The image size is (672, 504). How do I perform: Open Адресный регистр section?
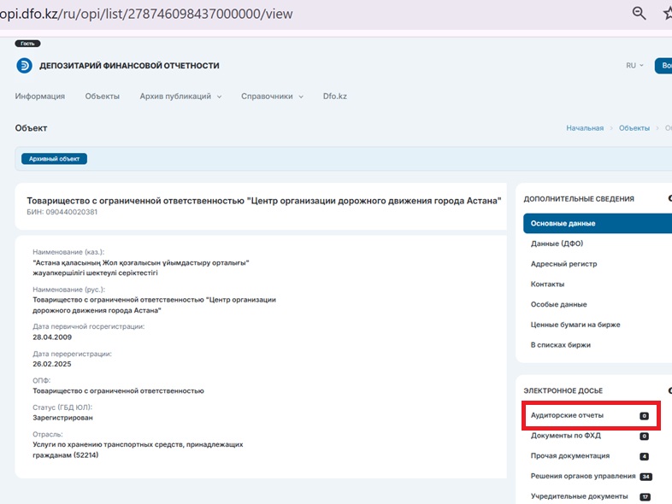pyautogui.click(x=564, y=264)
